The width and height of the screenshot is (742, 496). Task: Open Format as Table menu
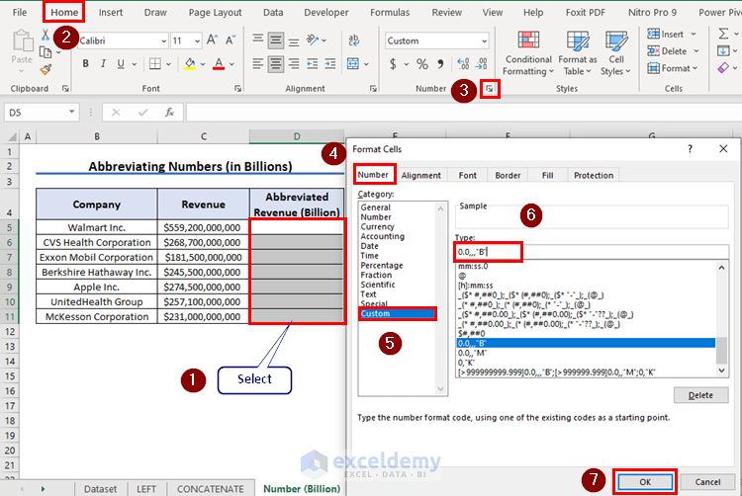coord(578,52)
